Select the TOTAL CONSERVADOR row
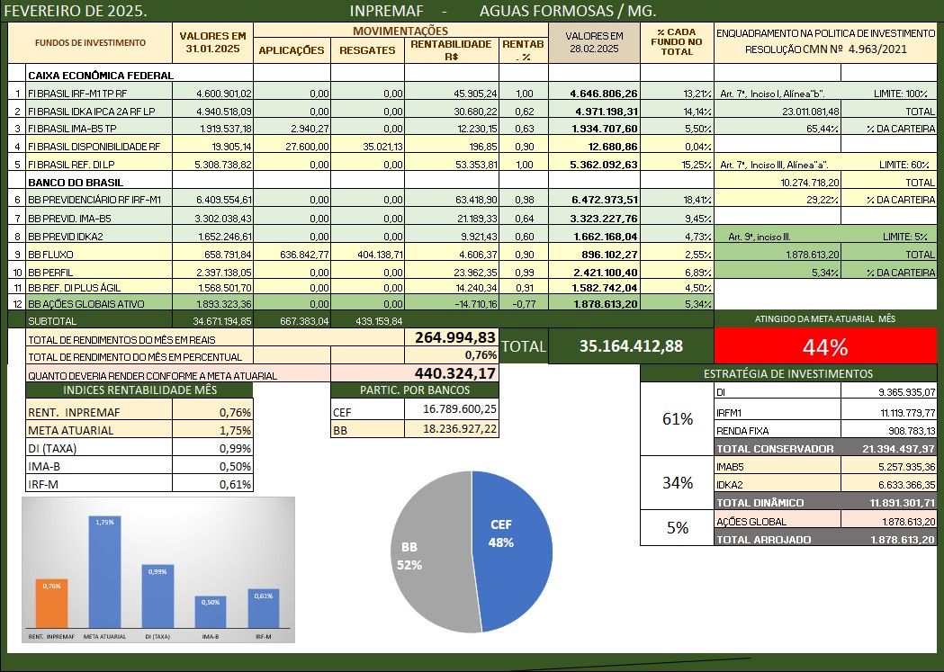 point(825,448)
